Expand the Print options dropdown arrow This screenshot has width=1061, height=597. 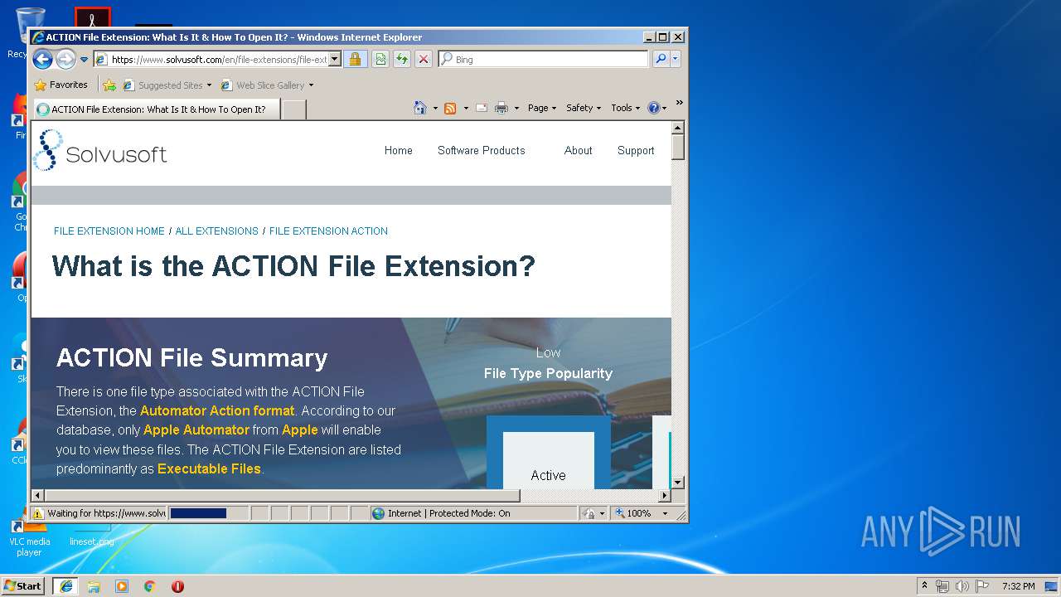[x=516, y=109]
